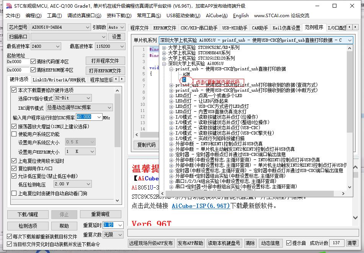Click the circled C icon to copy code
Image resolution: width=364 pixels, height=253 pixels.
point(184,79)
